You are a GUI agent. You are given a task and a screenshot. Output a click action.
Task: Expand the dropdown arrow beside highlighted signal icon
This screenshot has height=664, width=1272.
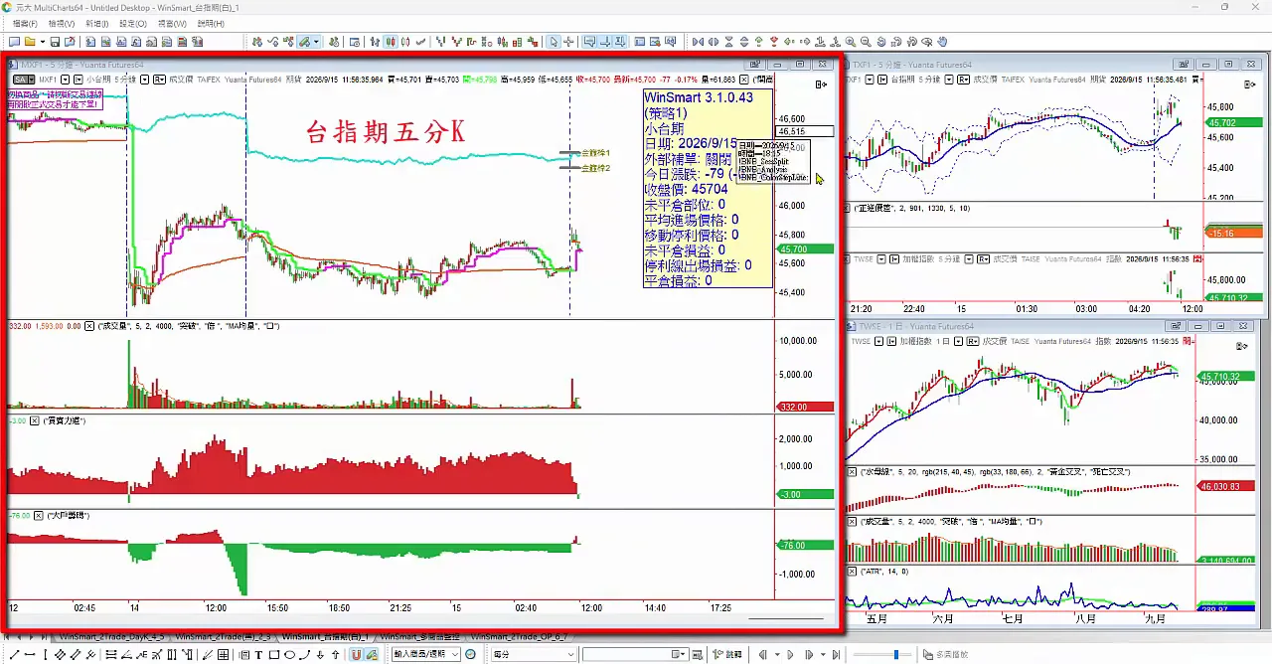[x=316, y=42]
